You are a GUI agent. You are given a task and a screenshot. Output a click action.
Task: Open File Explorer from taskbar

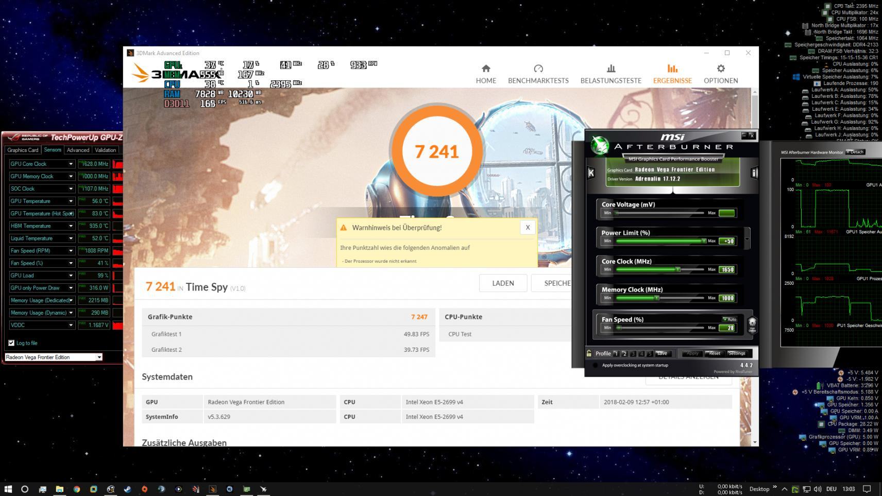pos(59,489)
